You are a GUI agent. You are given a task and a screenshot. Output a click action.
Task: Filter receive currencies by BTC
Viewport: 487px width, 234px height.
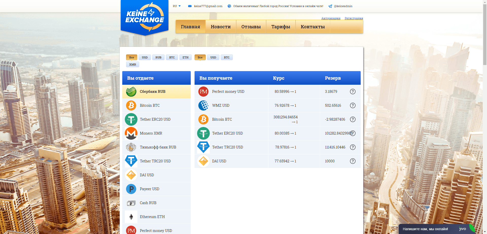coord(227,57)
